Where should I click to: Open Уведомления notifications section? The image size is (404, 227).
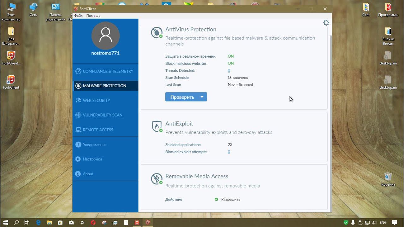click(105, 145)
